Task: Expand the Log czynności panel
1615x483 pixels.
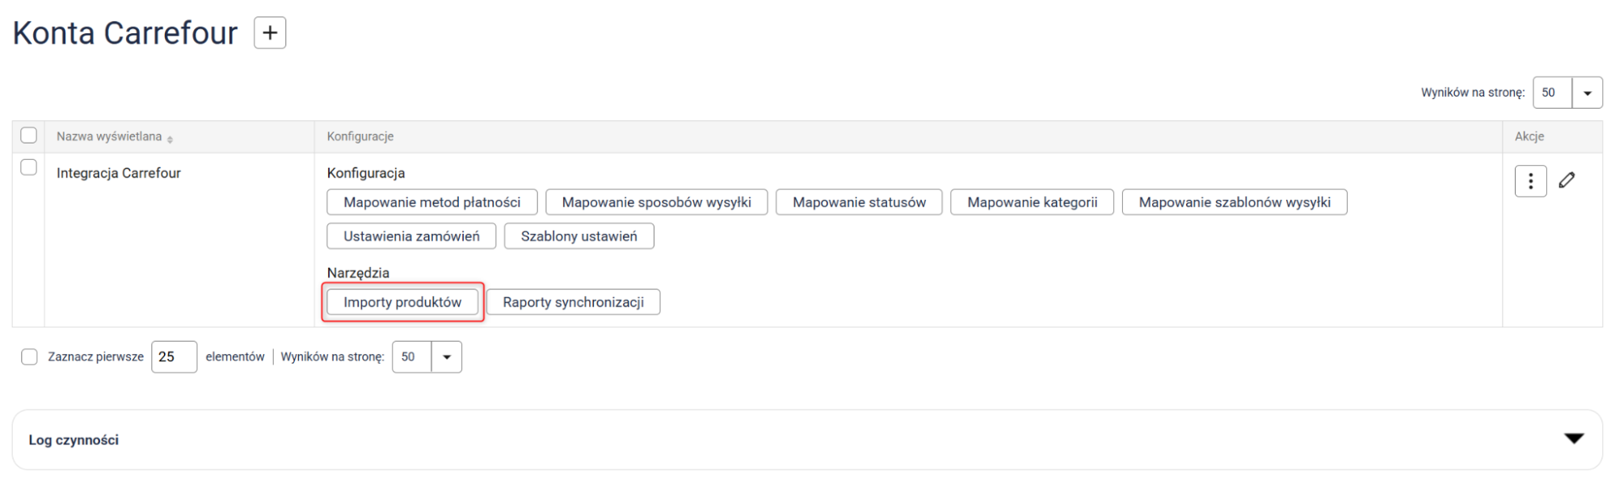Action: coord(1573,439)
